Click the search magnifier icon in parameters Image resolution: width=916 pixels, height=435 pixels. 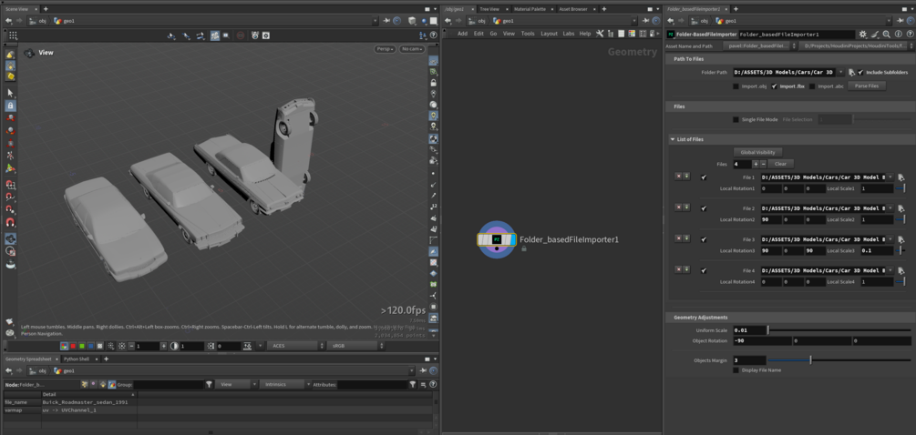pyautogui.click(x=886, y=35)
